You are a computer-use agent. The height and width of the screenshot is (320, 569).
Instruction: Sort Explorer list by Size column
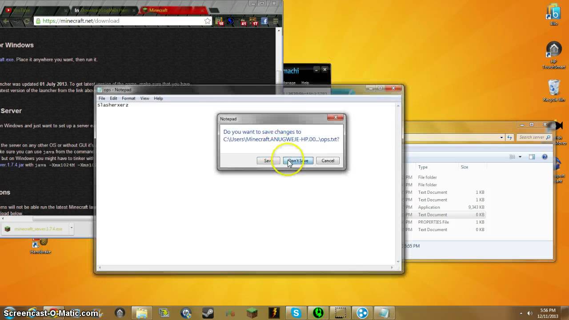pos(473,167)
